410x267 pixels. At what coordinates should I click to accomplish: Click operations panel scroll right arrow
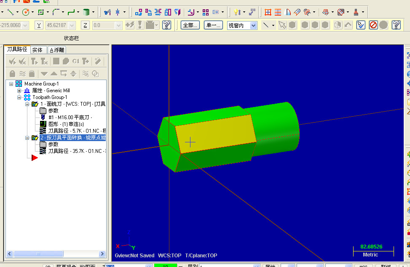[102, 254]
